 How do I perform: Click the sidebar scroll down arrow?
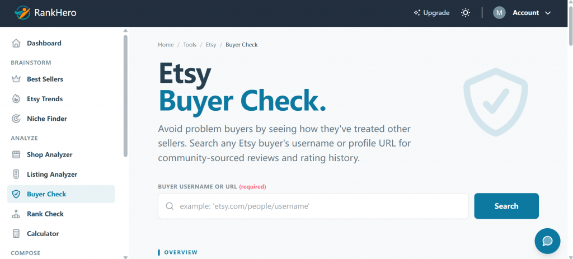tap(125, 257)
